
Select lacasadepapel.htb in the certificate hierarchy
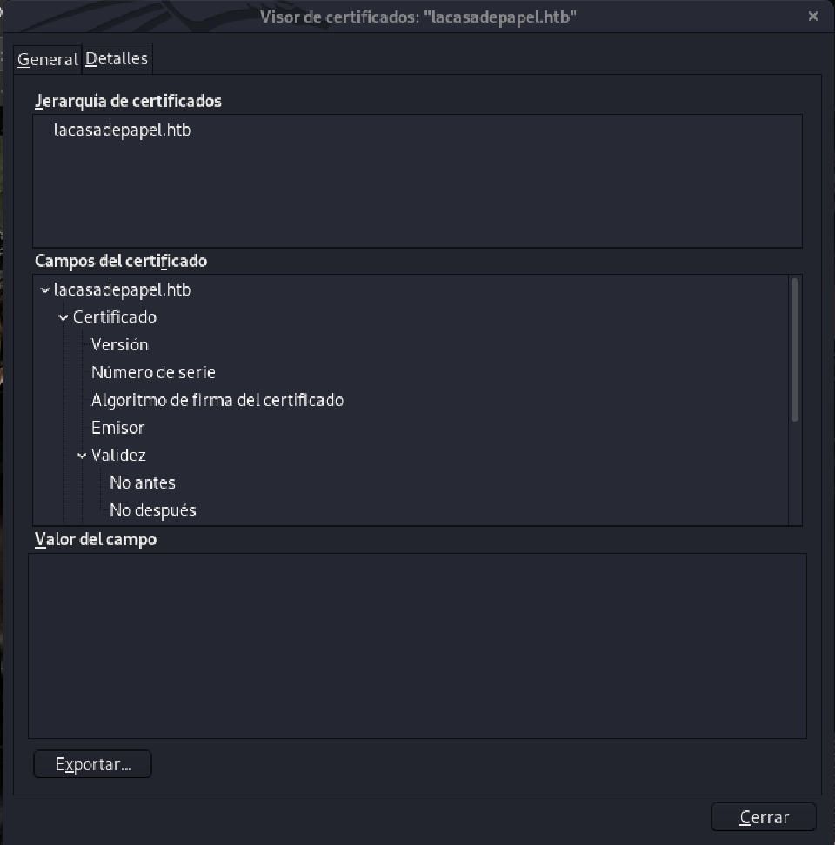pyautogui.click(x=123, y=129)
